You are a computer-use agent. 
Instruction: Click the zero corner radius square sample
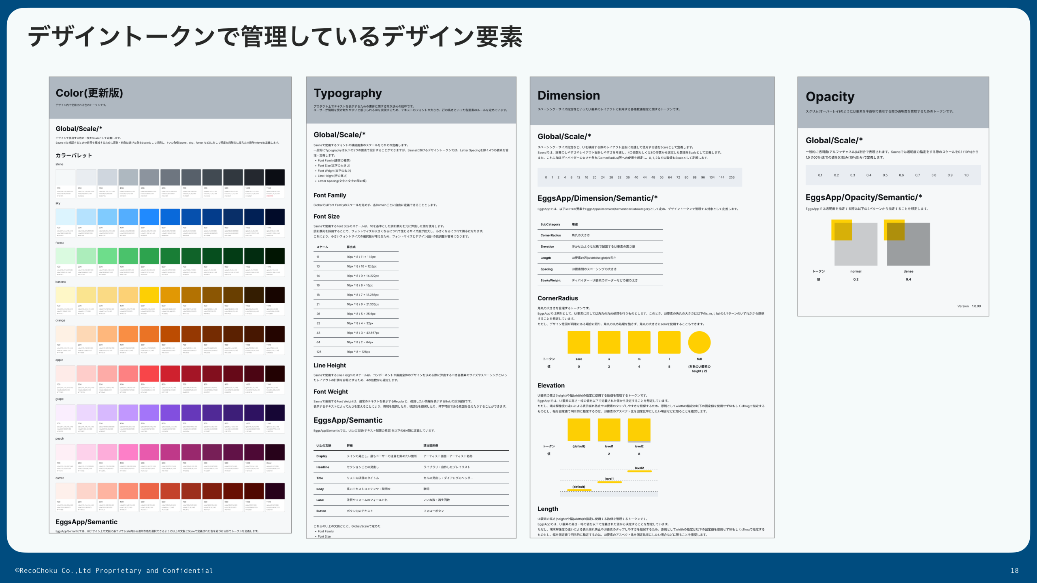[578, 342]
